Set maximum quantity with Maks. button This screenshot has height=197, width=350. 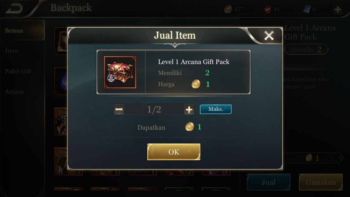coord(216,109)
